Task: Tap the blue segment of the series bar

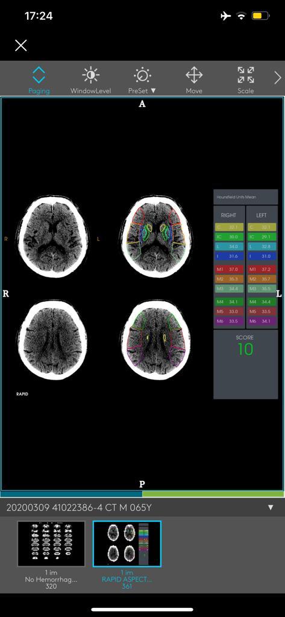Action: click(71, 493)
